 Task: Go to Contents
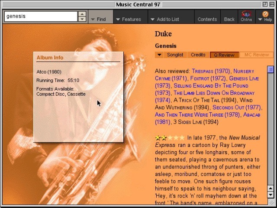(x=207, y=16)
